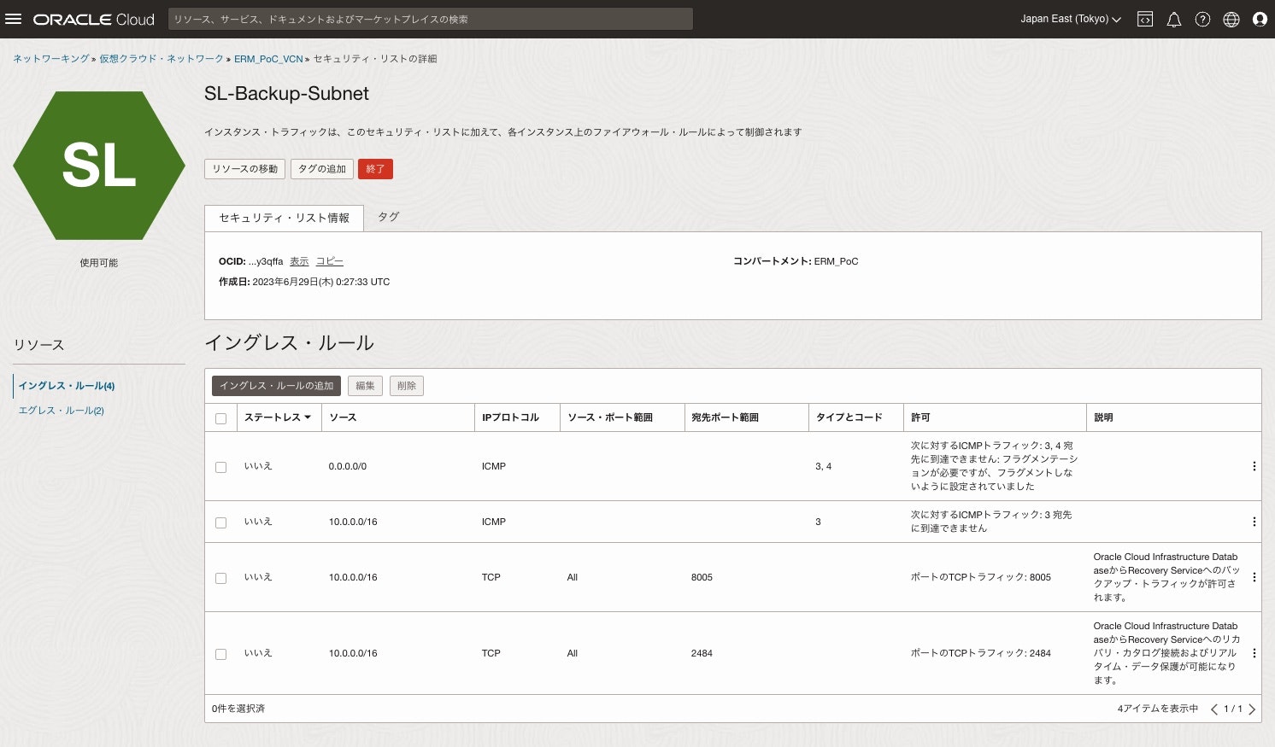
Task: Toggle the select-all rules checkbox in header
Action: click(220, 418)
